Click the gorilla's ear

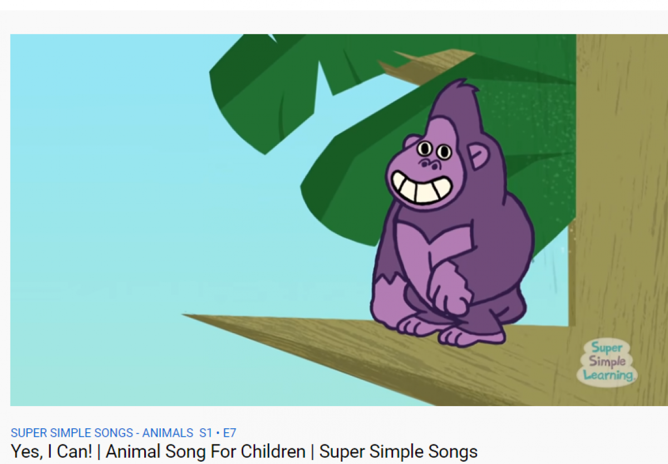[478, 156]
